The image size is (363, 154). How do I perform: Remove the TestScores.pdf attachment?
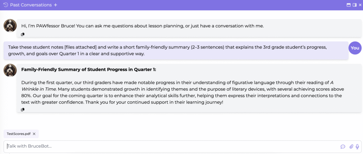coord(34,134)
